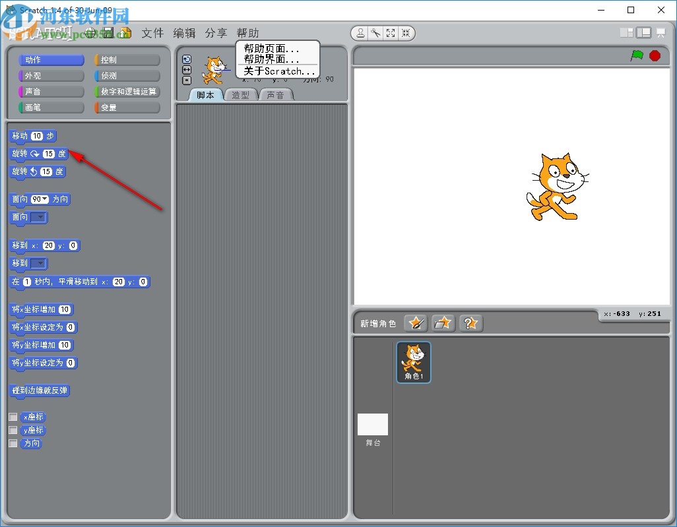Enable the y座标 stage monitor checkbox
Screen dimensions: 677x527
[11, 429]
